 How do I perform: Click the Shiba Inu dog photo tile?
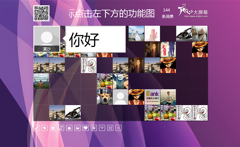tap(105, 97)
